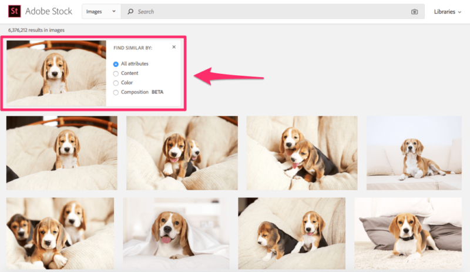Open the two puppies on beige cushion result
This screenshot has width=470, height=272.
tap(291, 233)
